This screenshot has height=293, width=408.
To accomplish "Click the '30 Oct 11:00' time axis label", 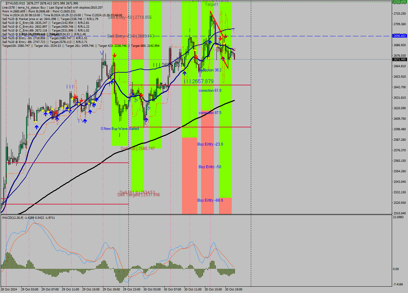I will tap(193, 289).
